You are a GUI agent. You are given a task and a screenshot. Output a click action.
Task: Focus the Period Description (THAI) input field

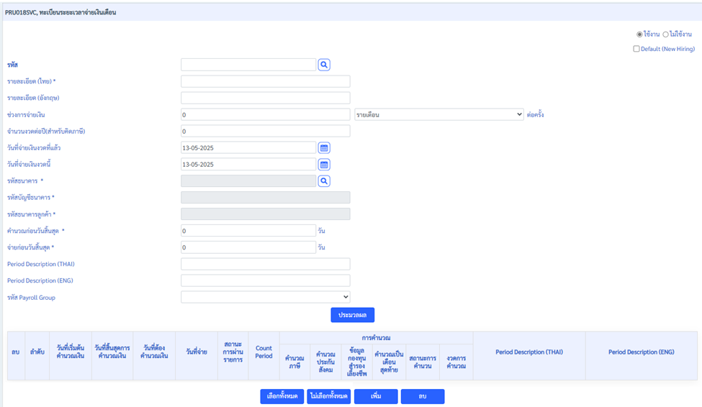265,264
